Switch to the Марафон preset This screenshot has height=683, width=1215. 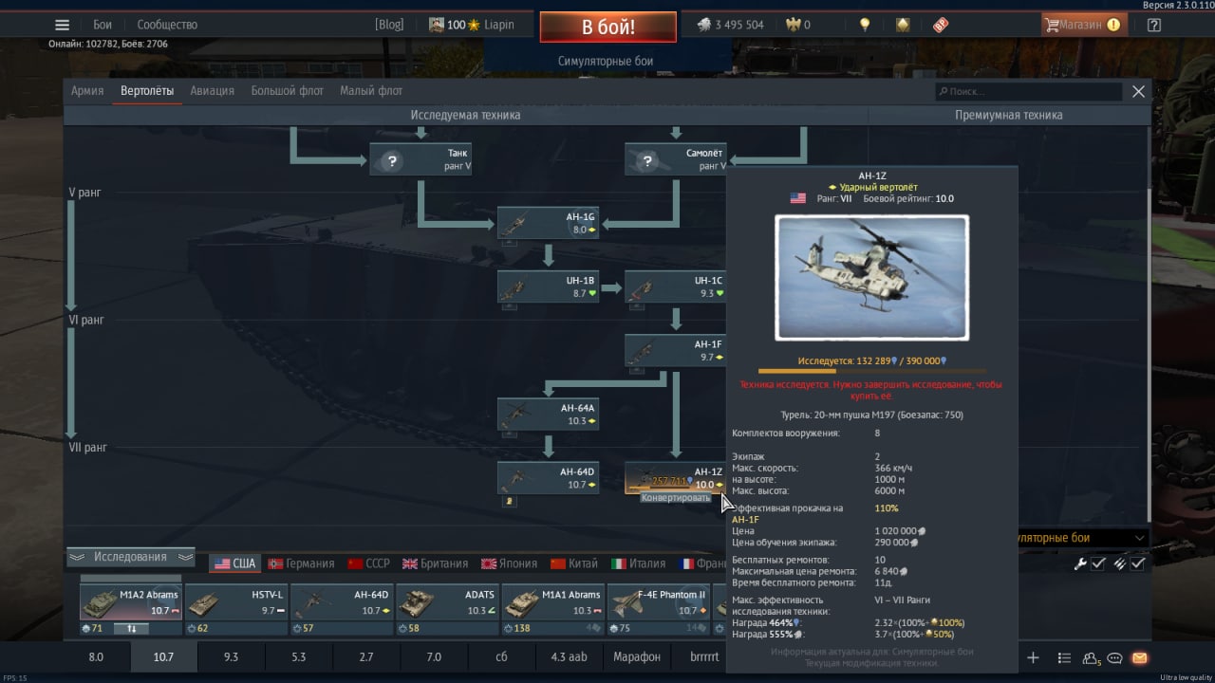click(637, 656)
